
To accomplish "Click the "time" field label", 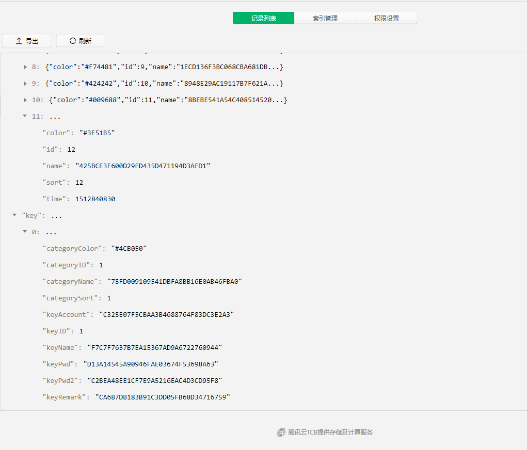I will [x=54, y=199].
